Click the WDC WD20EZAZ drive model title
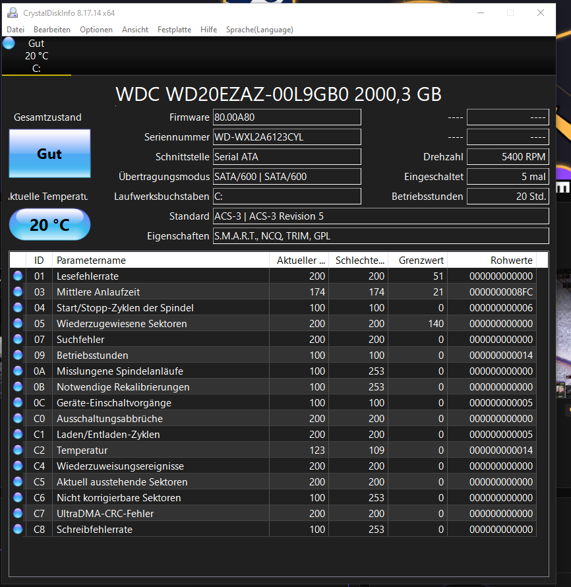This screenshot has height=587, width=571. [x=278, y=94]
